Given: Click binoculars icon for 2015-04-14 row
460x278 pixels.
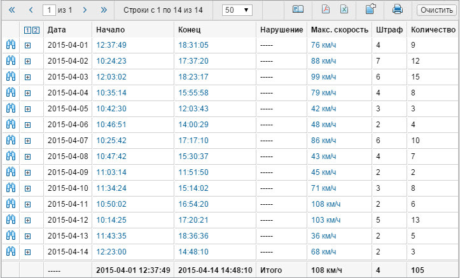Looking at the screenshot, I should [11, 252].
